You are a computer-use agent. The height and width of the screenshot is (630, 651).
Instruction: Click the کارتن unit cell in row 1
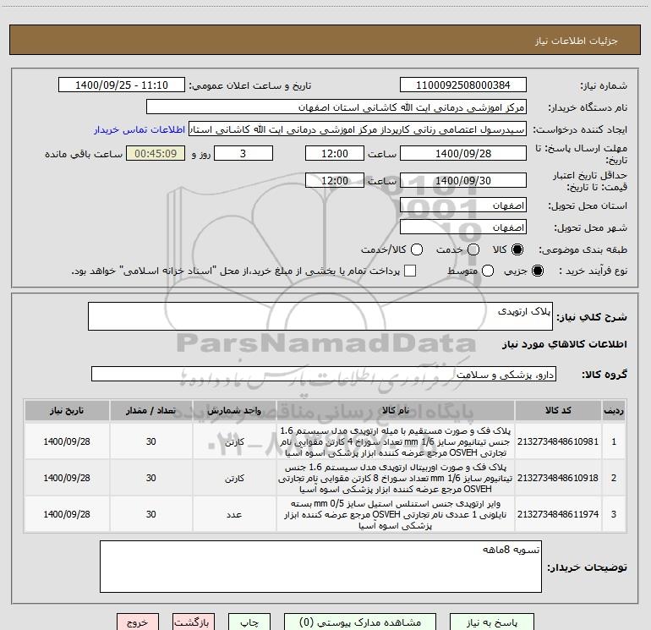click(234, 441)
